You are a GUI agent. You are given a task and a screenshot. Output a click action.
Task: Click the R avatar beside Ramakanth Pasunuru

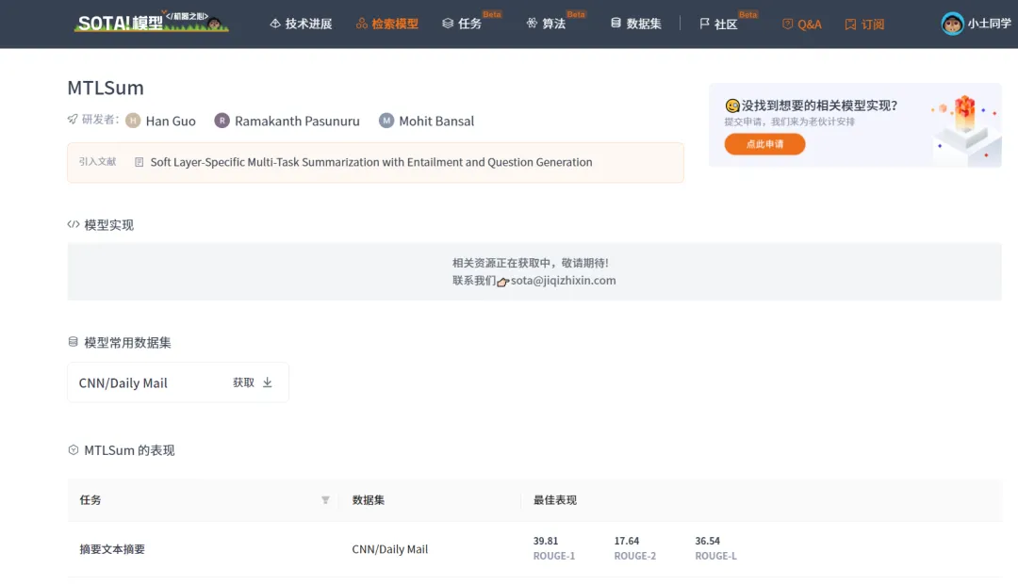pyautogui.click(x=222, y=121)
